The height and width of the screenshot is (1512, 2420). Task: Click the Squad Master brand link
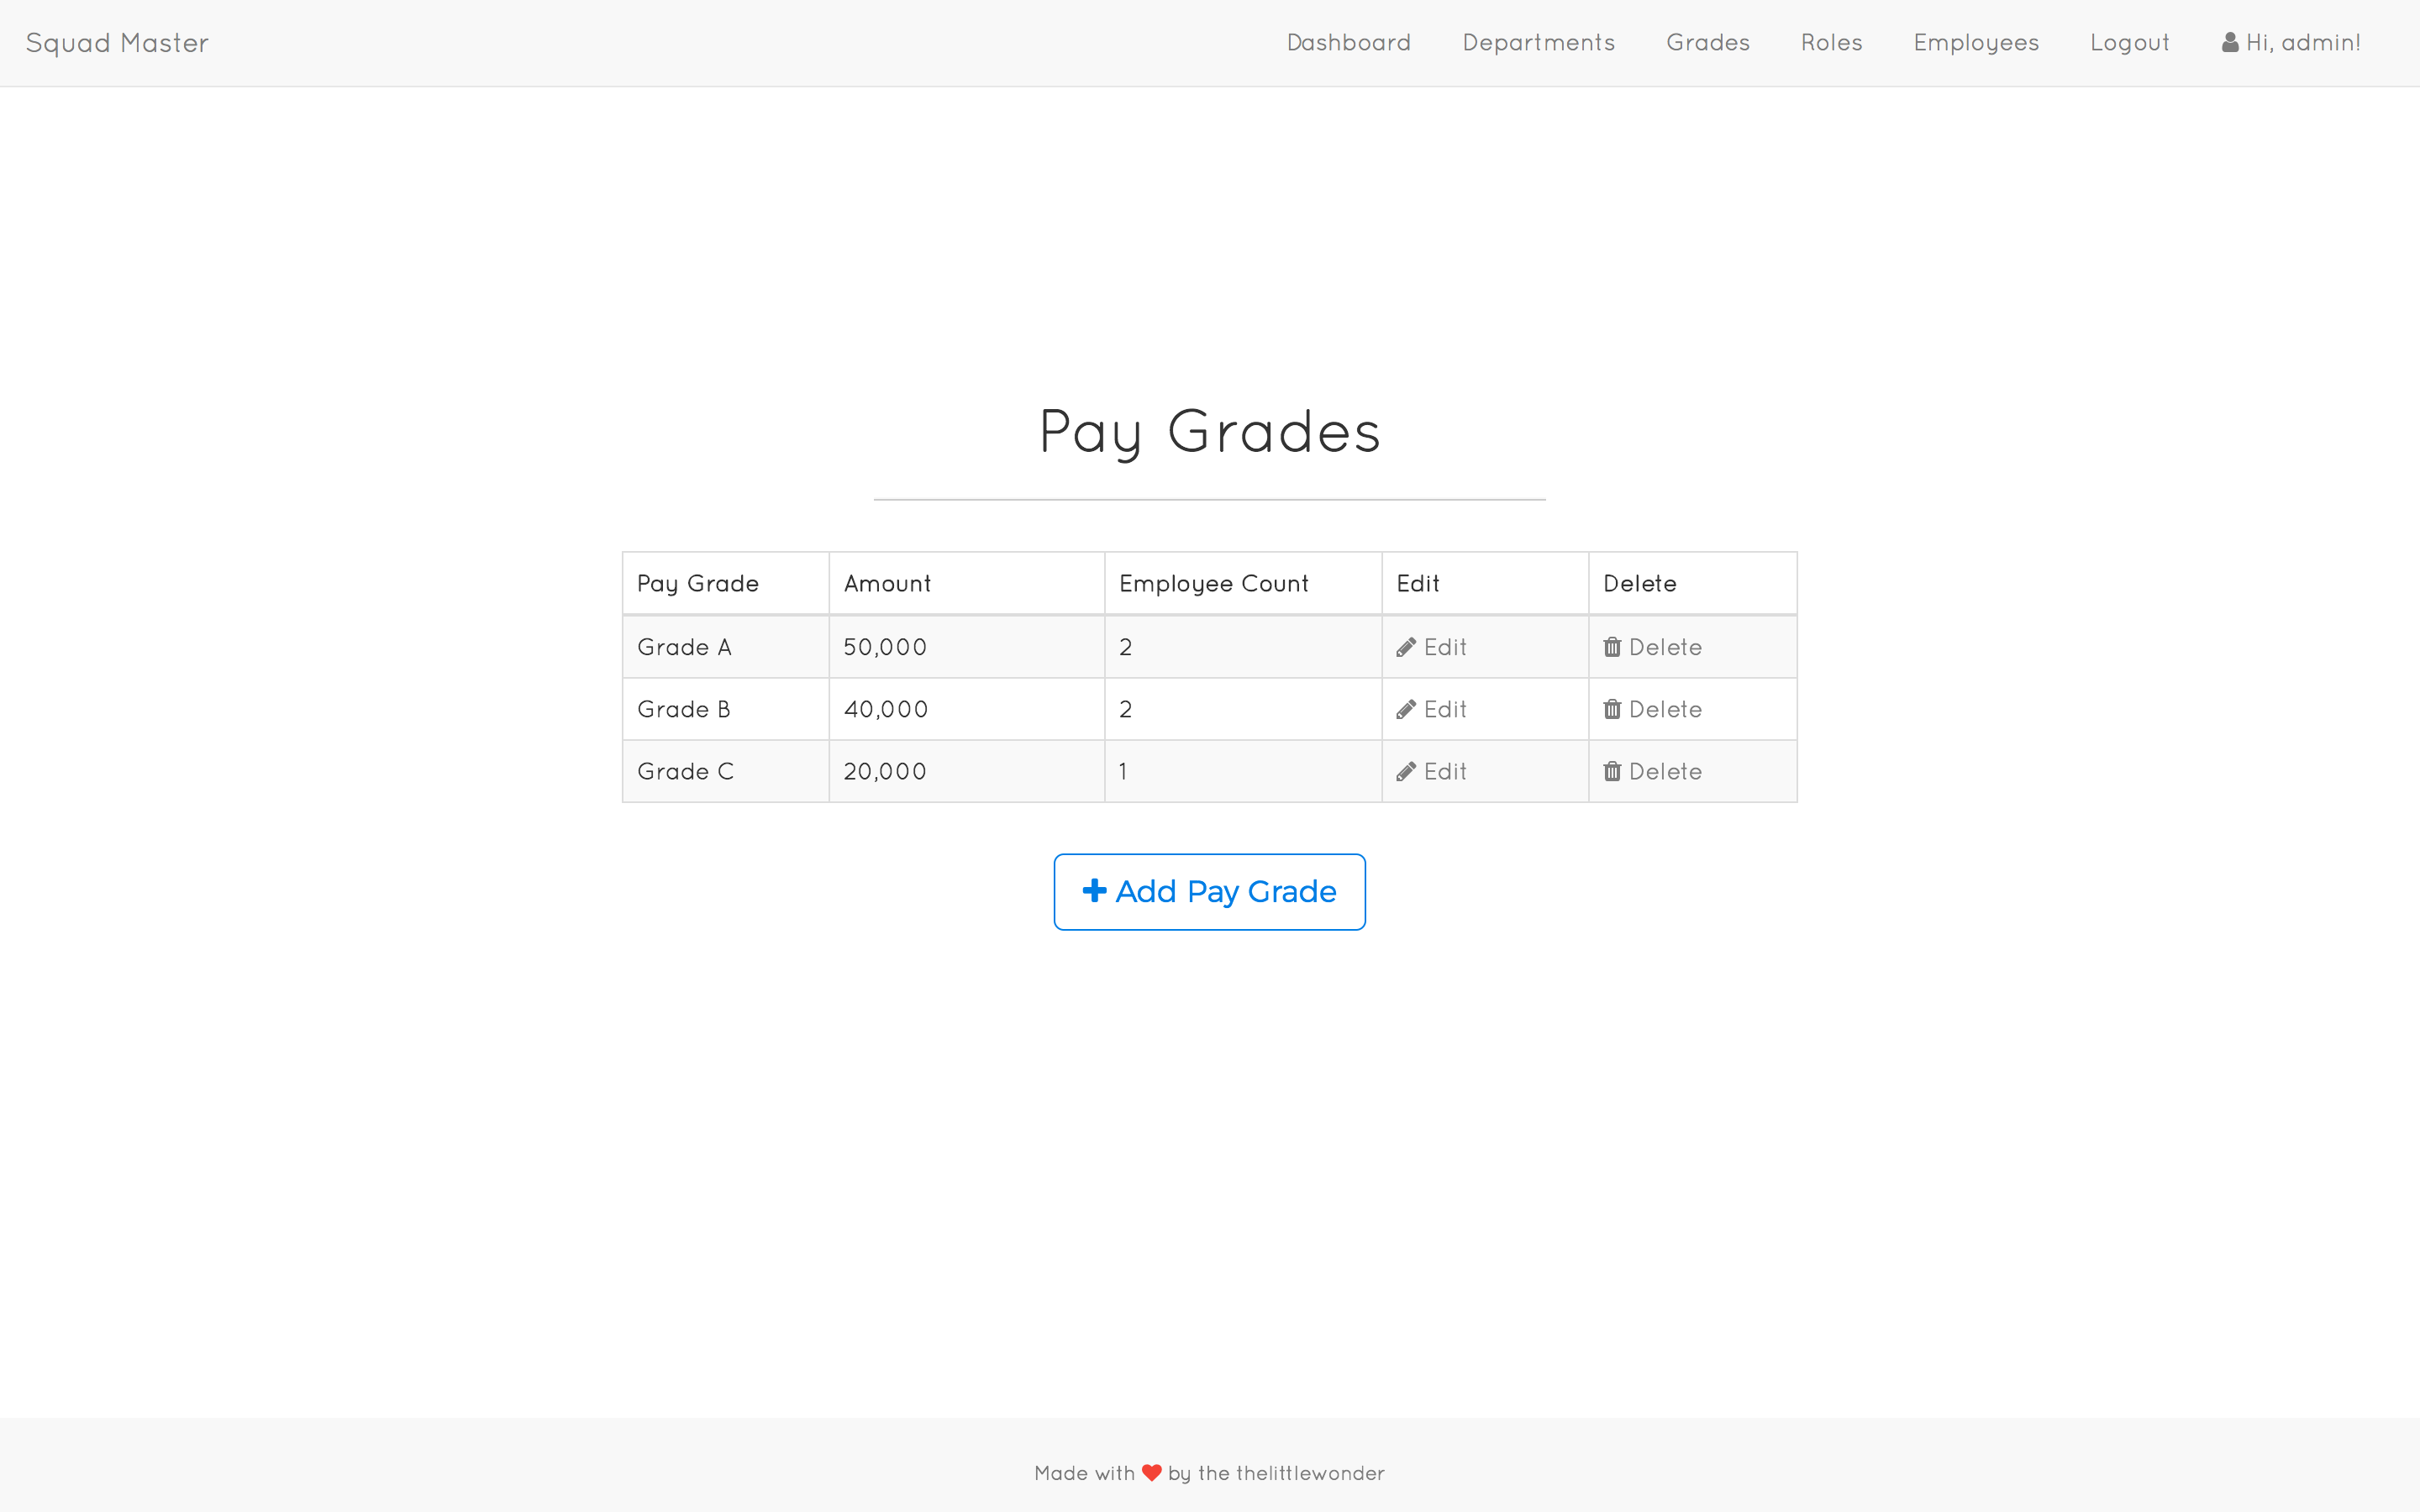point(117,43)
